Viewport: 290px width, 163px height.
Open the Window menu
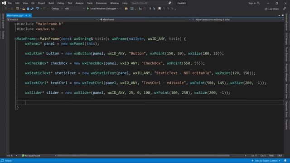tap(115, 3)
